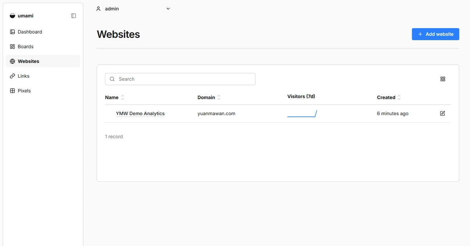Image resolution: width=470 pixels, height=246 pixels.
Task: Edit YMW Demo Analytics via pencil icon
Action: [443, 113]
